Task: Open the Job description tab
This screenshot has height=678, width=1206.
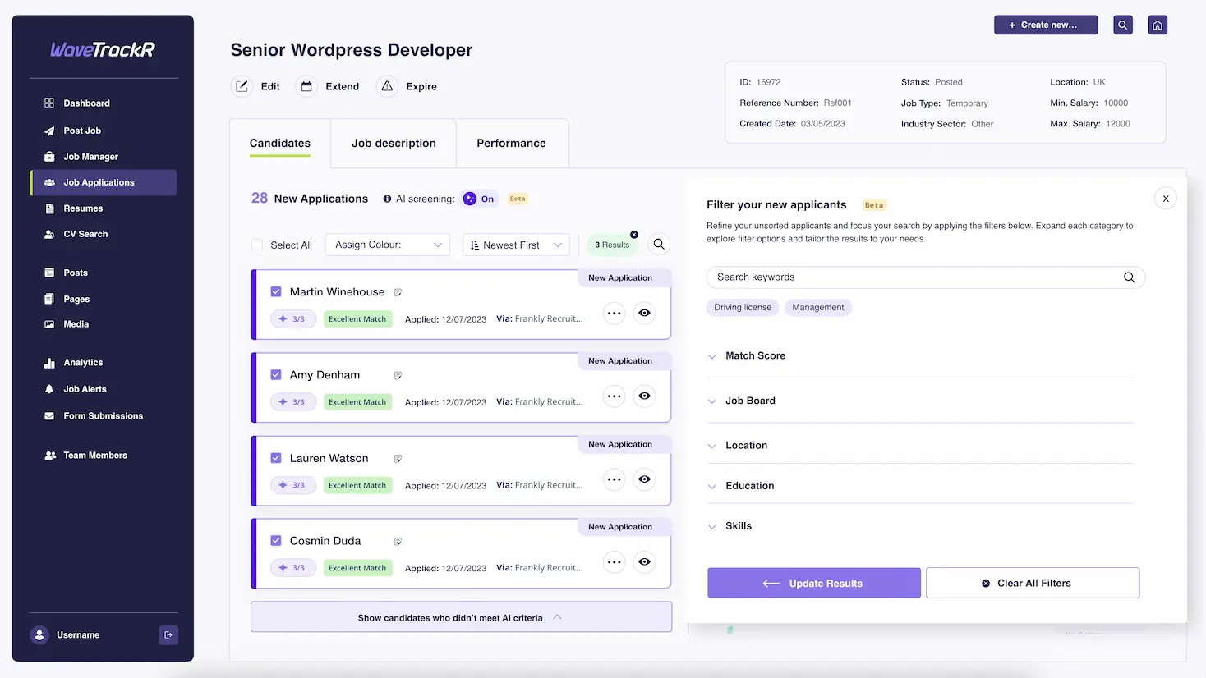Action: [394, 143]
